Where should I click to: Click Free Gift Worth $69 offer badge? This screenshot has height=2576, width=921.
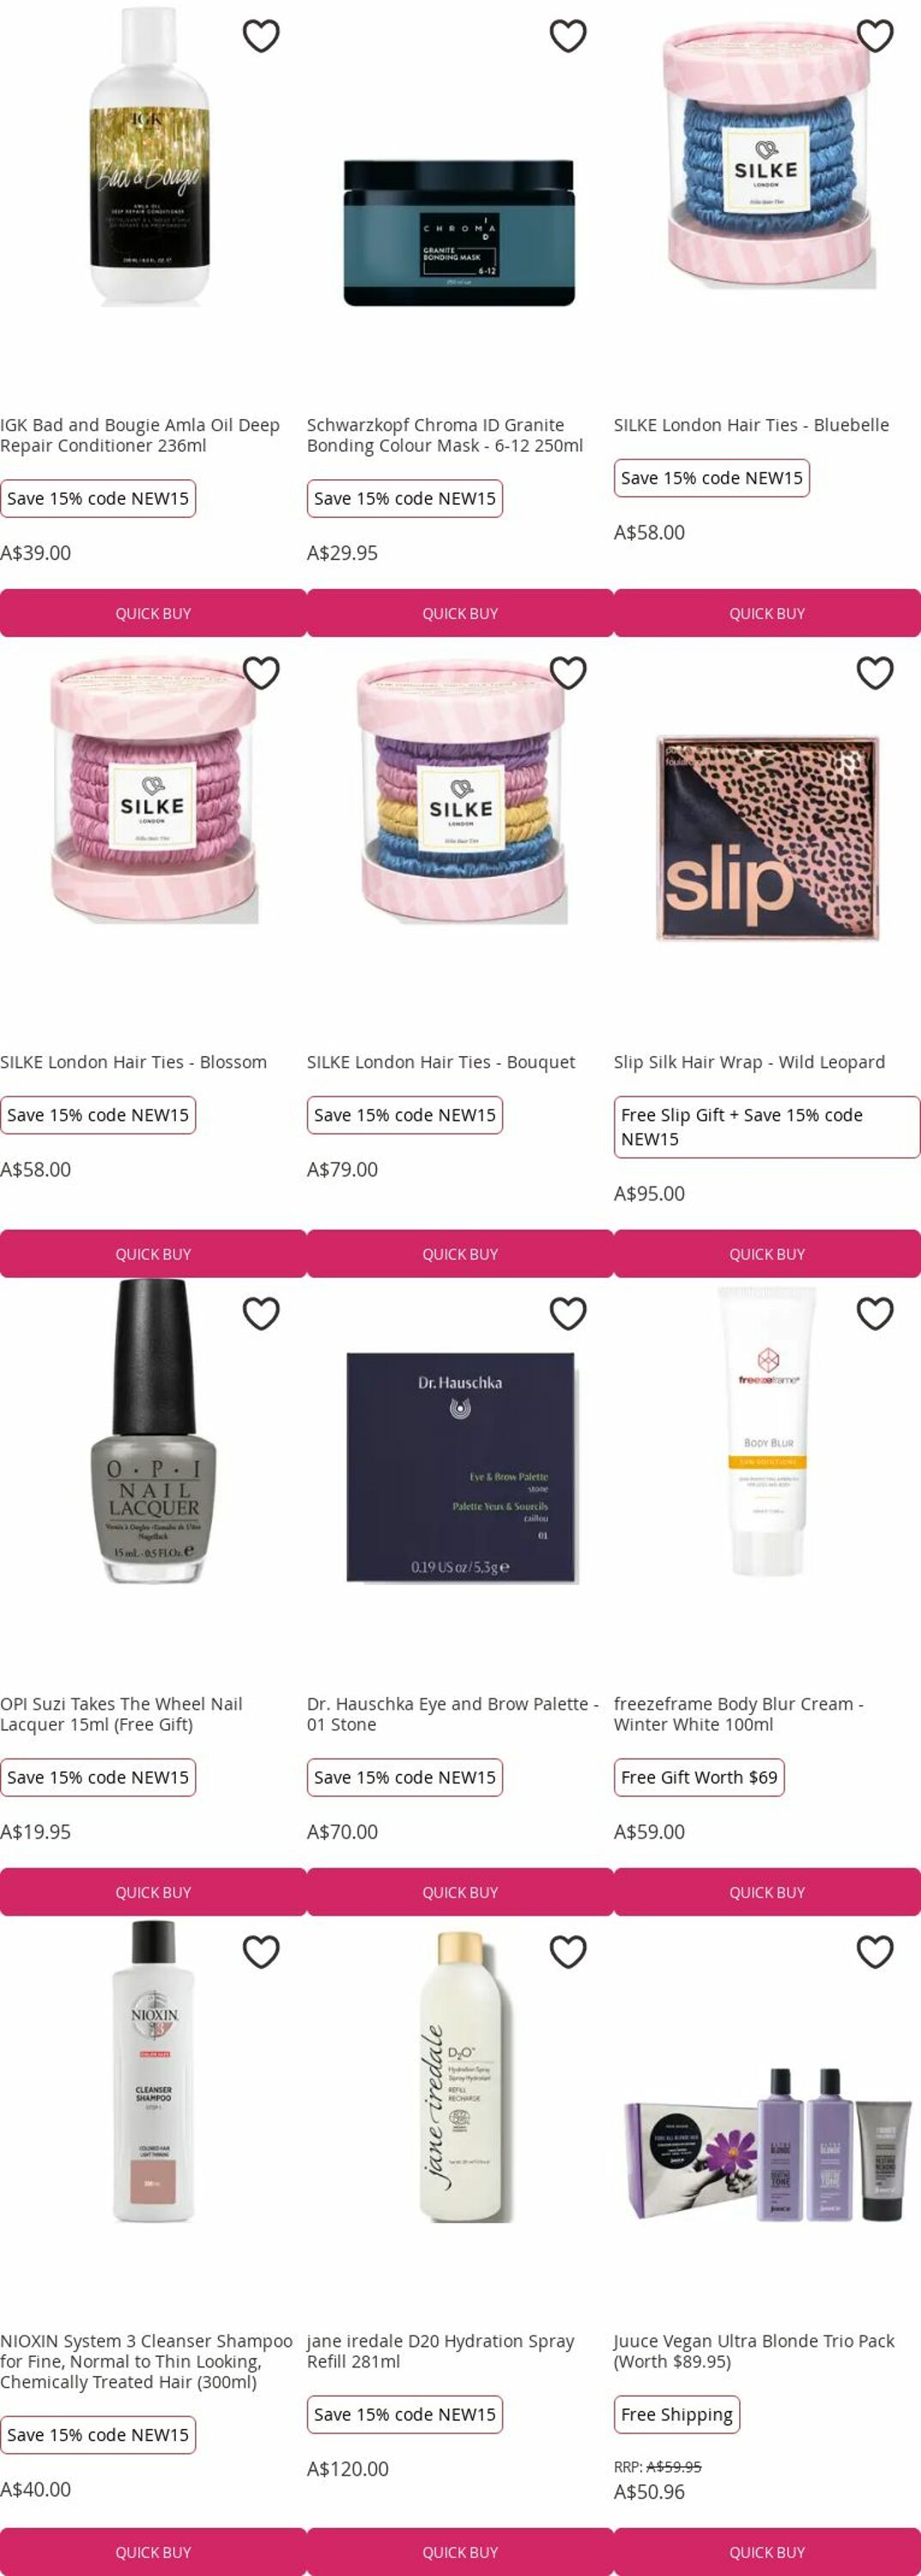[x=699, y=1777]
